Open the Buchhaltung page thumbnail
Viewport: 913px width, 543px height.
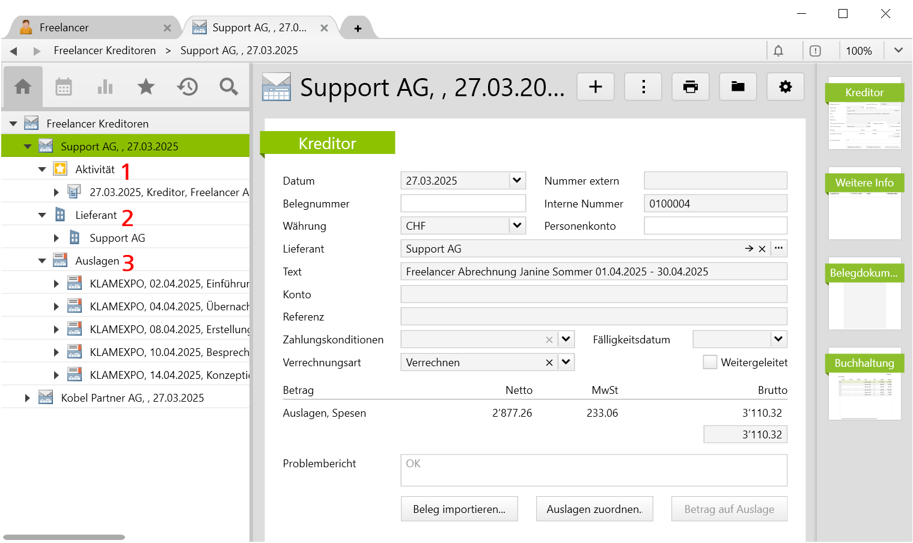coord(864,385)
